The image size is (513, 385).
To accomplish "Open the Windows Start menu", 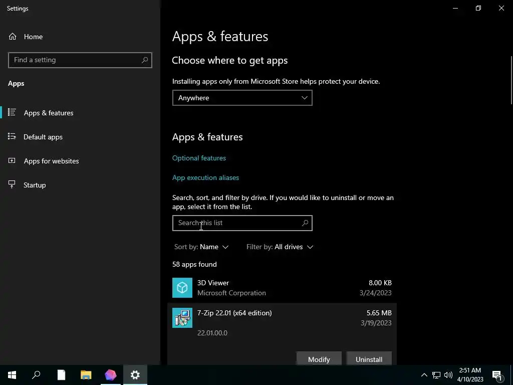I will (12, 375).
